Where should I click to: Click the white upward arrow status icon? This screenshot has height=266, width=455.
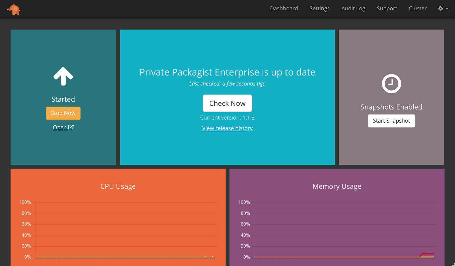(63, 76)
